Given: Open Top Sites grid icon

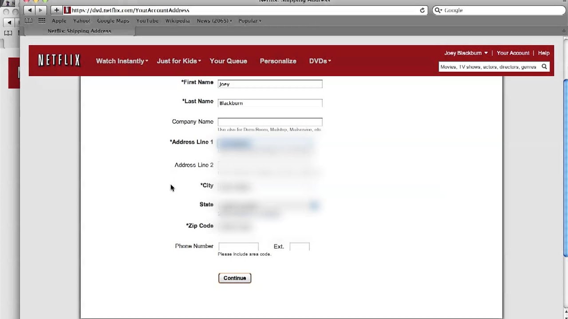Looking at the screenshot, I should coord(41,20).
